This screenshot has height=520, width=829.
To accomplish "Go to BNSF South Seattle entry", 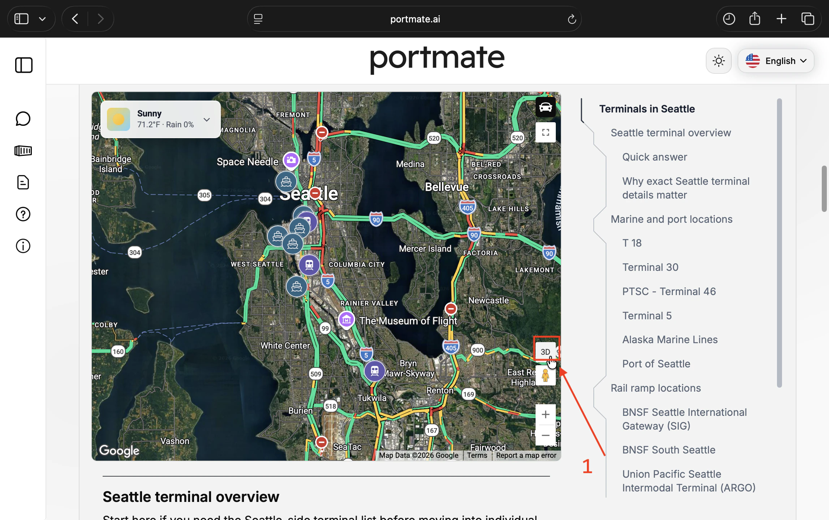I will coord(669,450).
